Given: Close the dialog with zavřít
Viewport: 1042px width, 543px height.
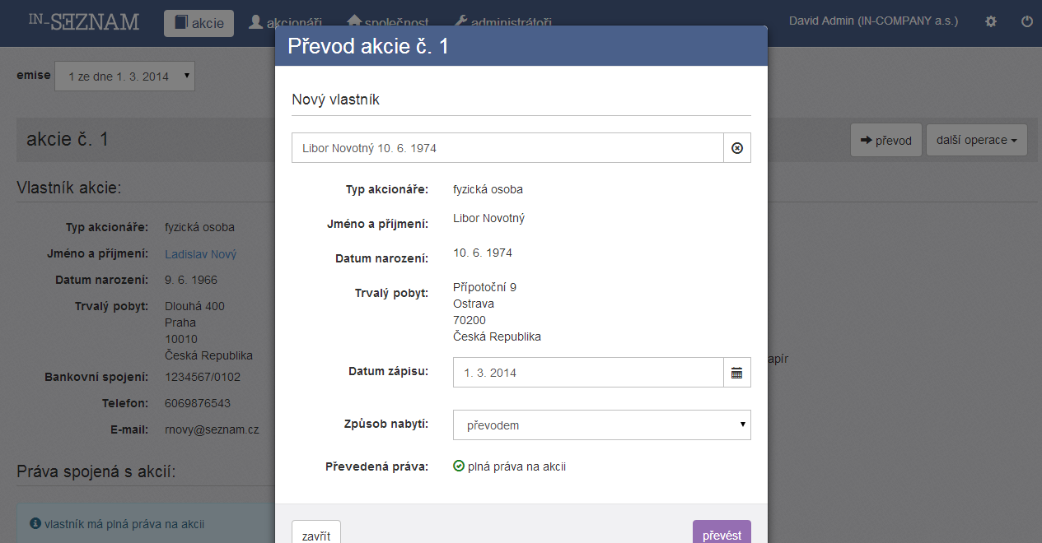Looking at the screenshot, I should [x=316, y=535].
